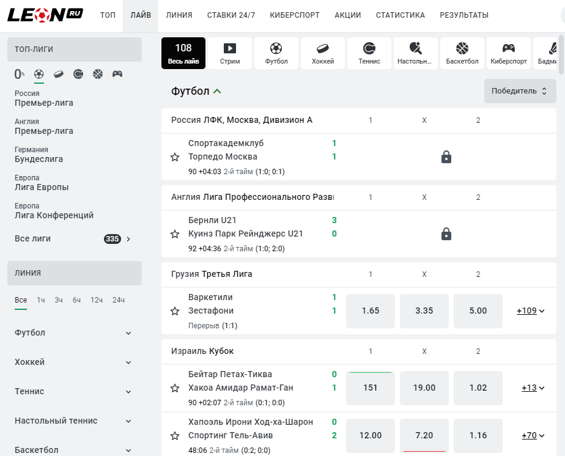Select the 3ч time filter tab
Image resolution: width=565 pixels, height=456 pixels.
coord(59,300)
